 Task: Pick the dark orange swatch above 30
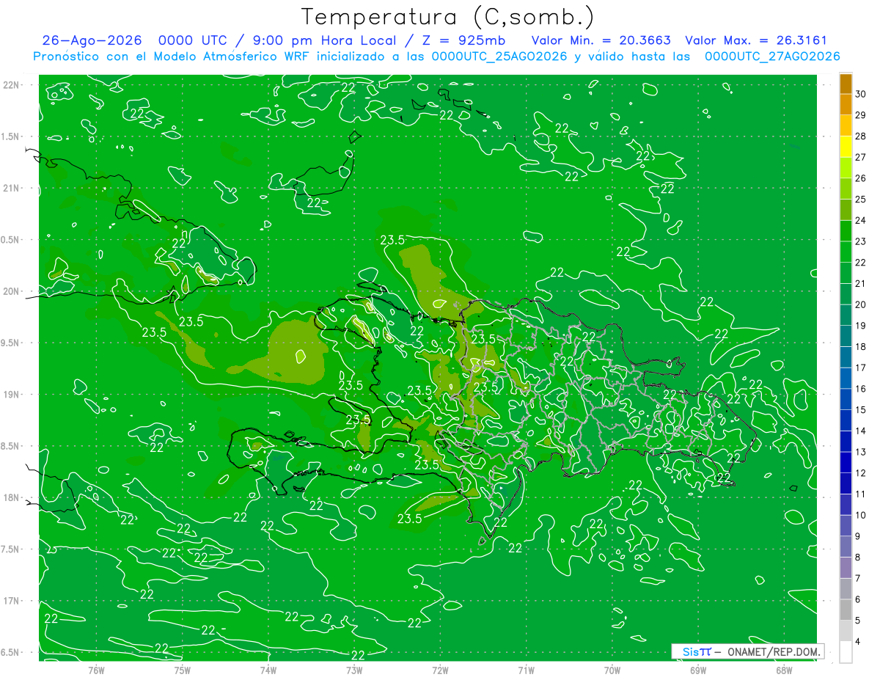coord(846,84)
